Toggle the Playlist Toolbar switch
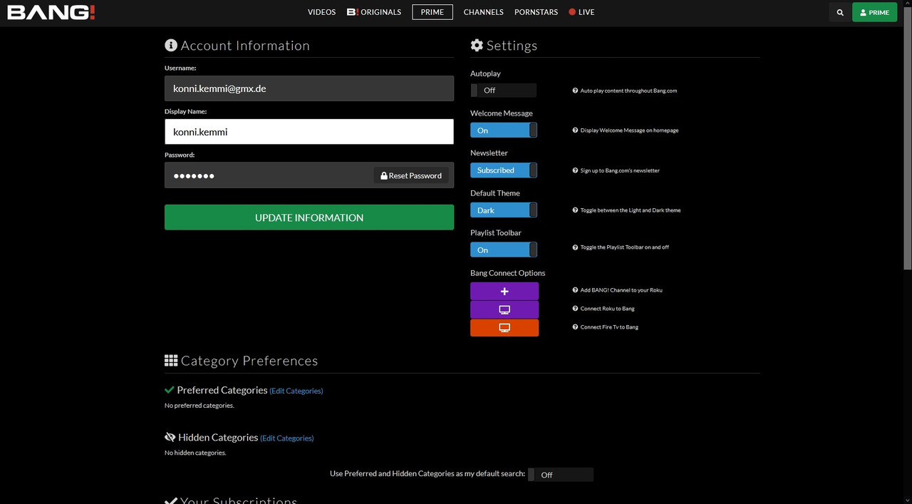The width and height of the screenshot is (912, 504). tap(503, 250)
